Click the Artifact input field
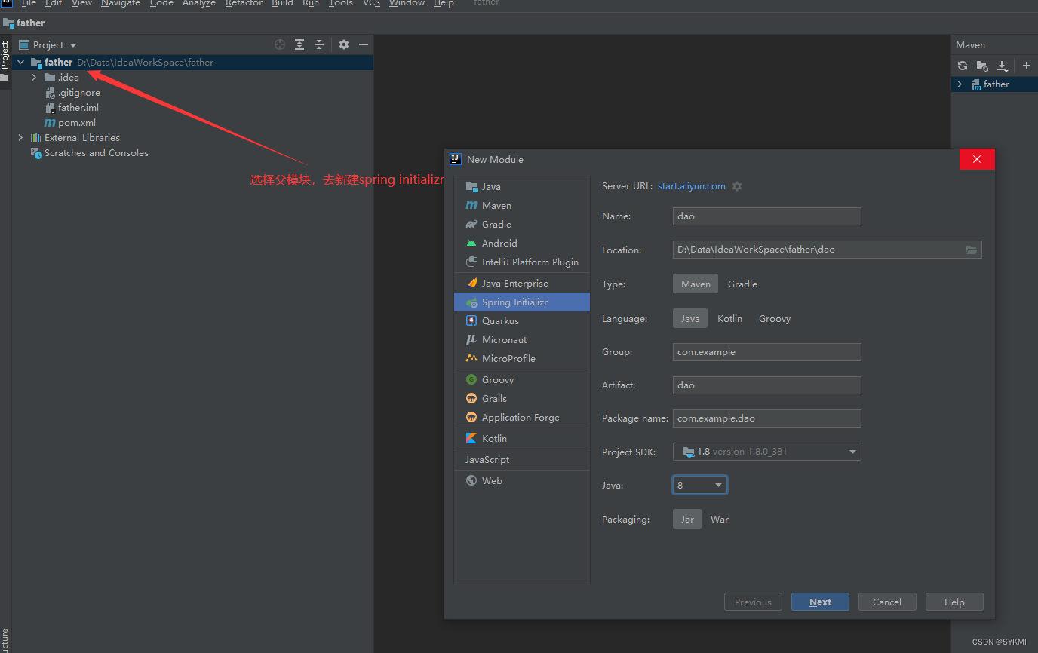Screen dimensions: 1038x653 pyautogui.click(x=767, y=385)
